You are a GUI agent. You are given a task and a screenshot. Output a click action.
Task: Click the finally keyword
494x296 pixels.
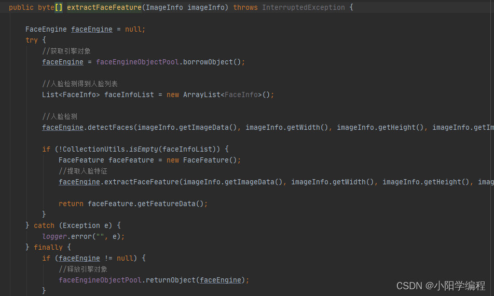point(48,248)
